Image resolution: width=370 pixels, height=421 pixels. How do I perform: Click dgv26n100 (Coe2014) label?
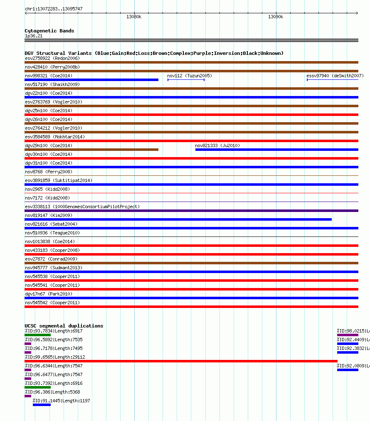(x=49, y=119)
